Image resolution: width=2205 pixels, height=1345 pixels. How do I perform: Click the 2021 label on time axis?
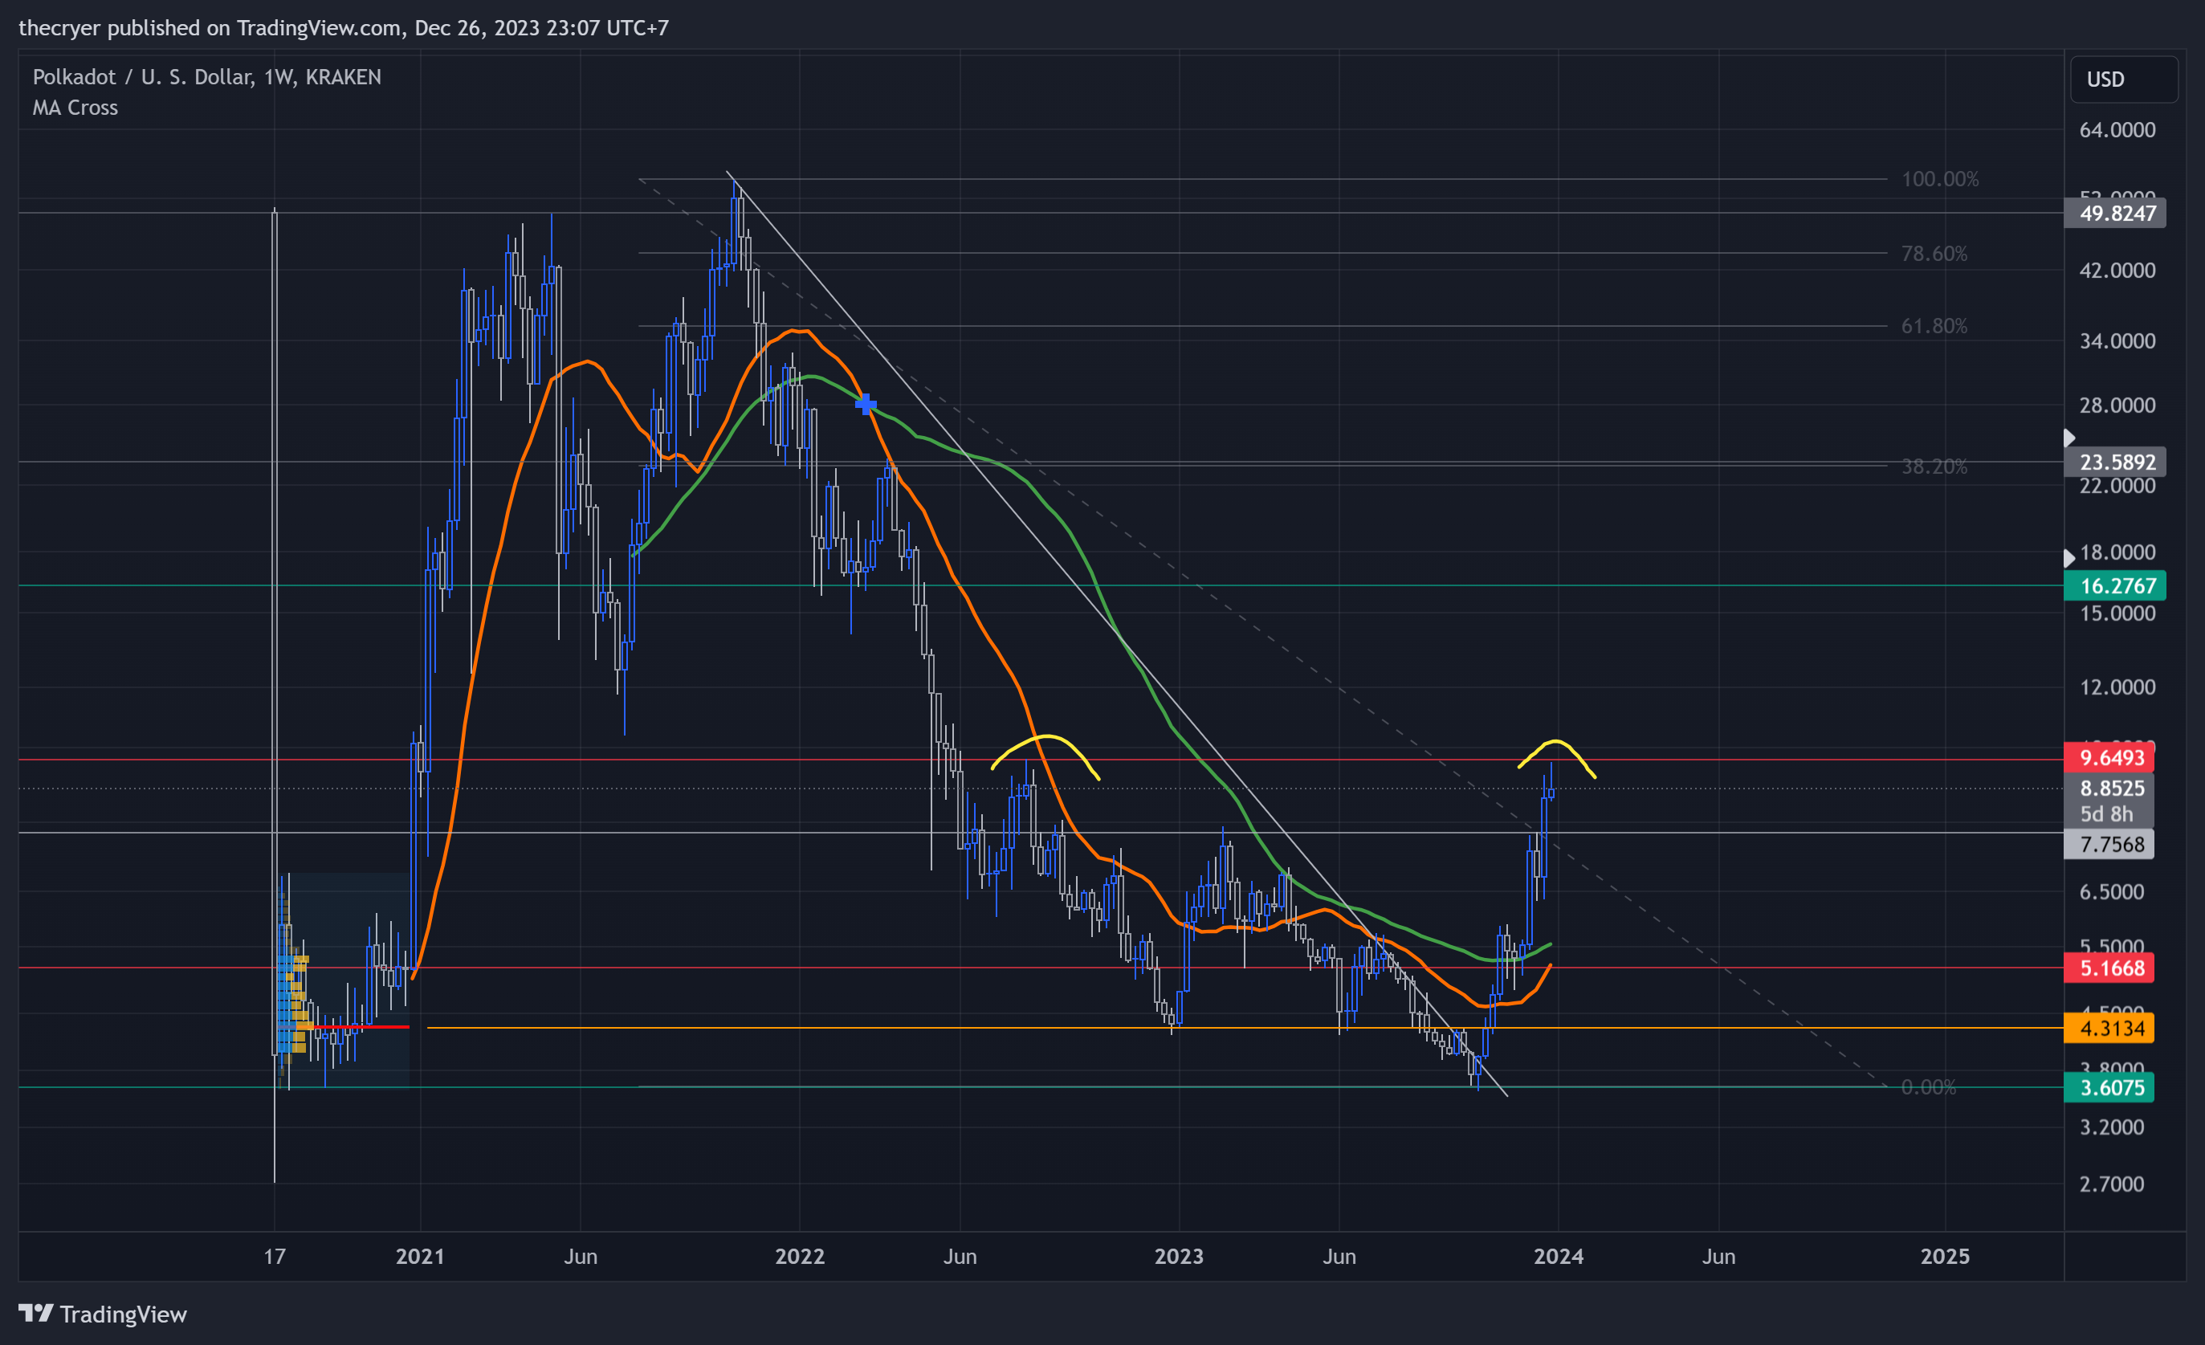point(420,1257)
